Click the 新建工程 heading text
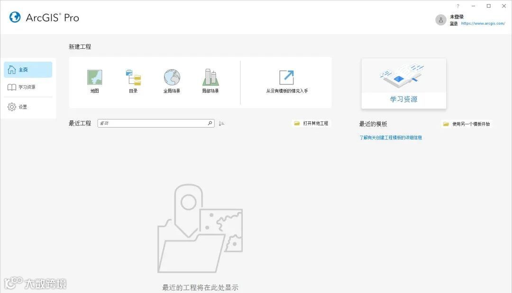 [80, 47]
